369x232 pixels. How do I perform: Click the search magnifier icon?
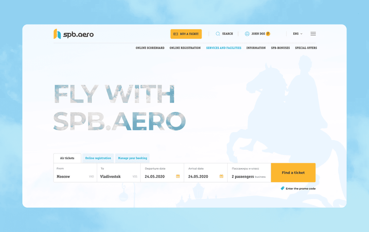click(x=218, y=34)
